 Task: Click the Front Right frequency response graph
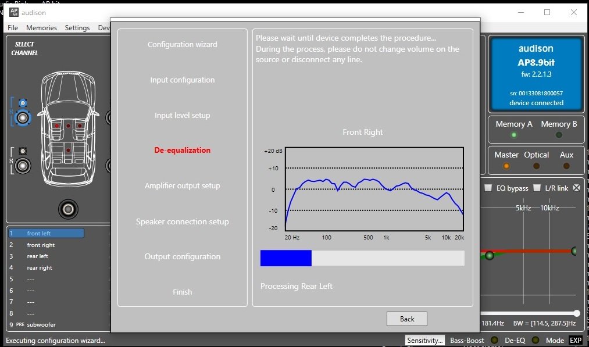[374, 189]
